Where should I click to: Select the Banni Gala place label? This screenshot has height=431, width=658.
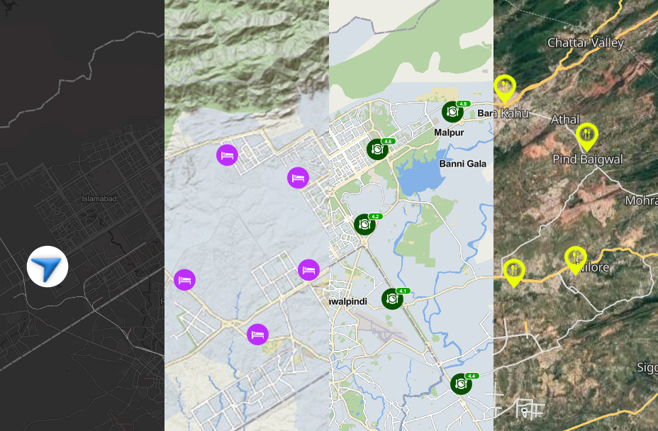(462, 164)
